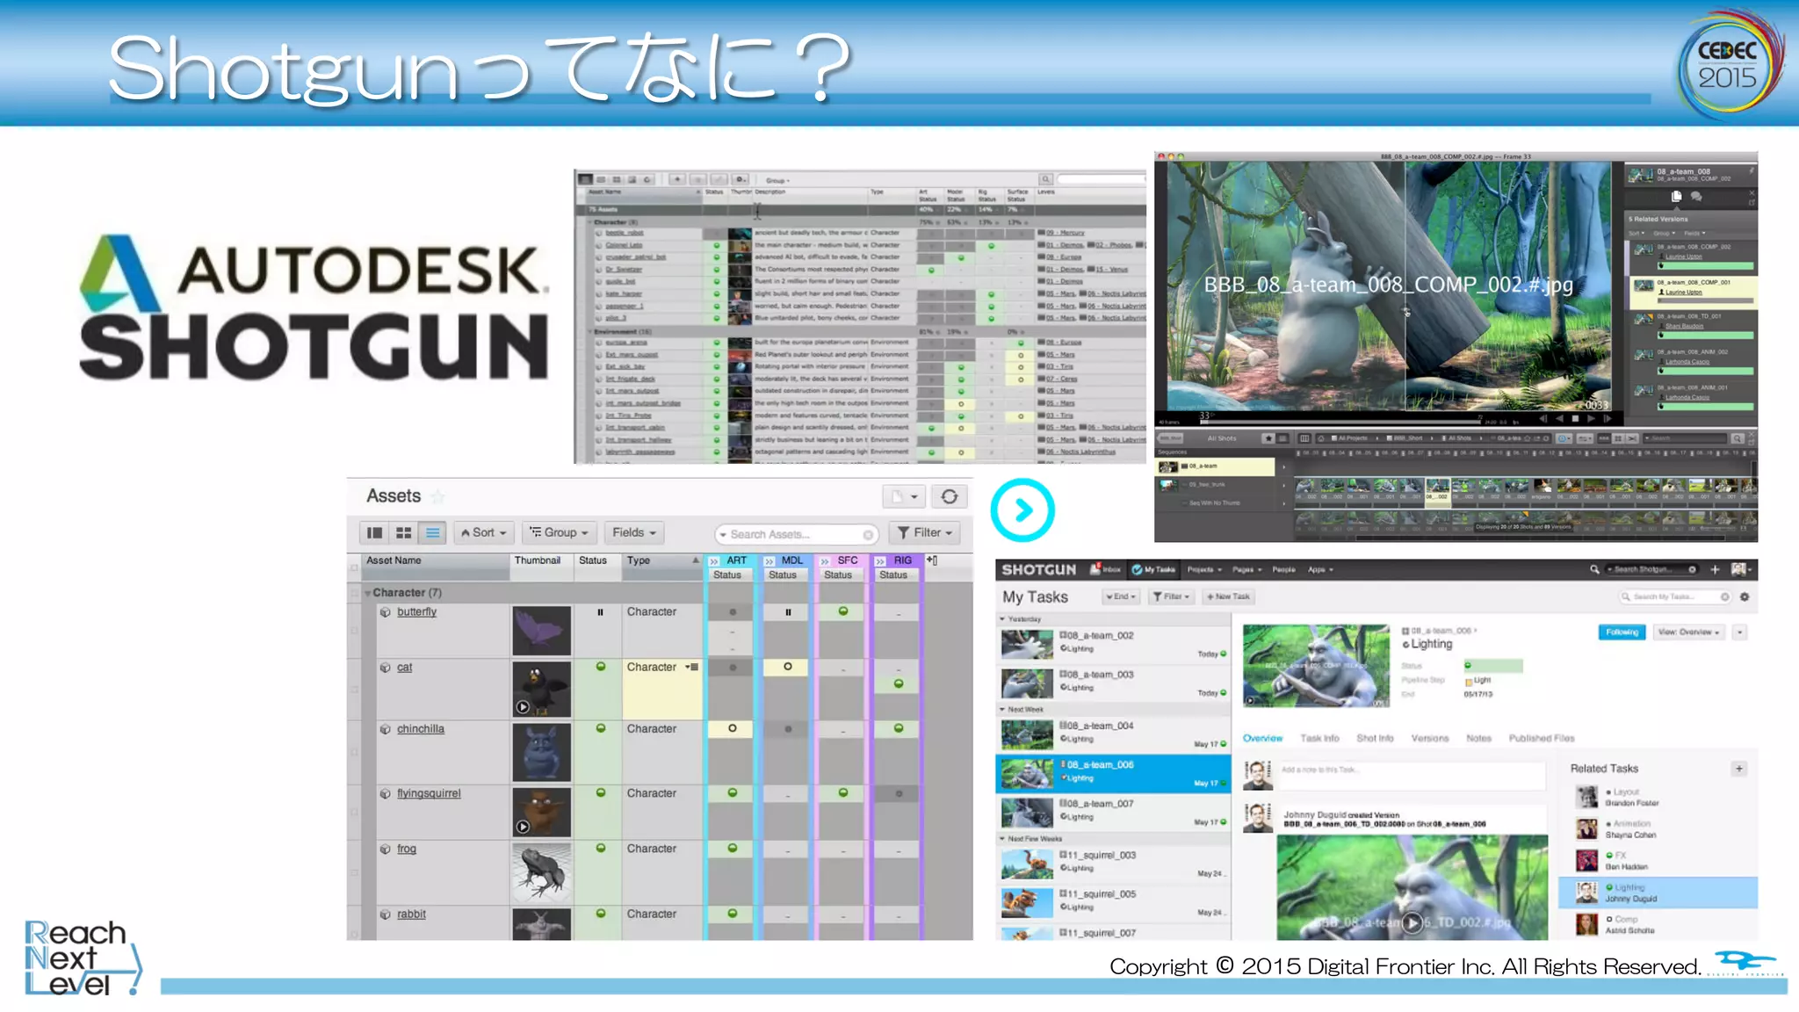The width and height of the screenshot is (1799, 1012).
Task: Open the Apps menu
Action: [1320, 569]
